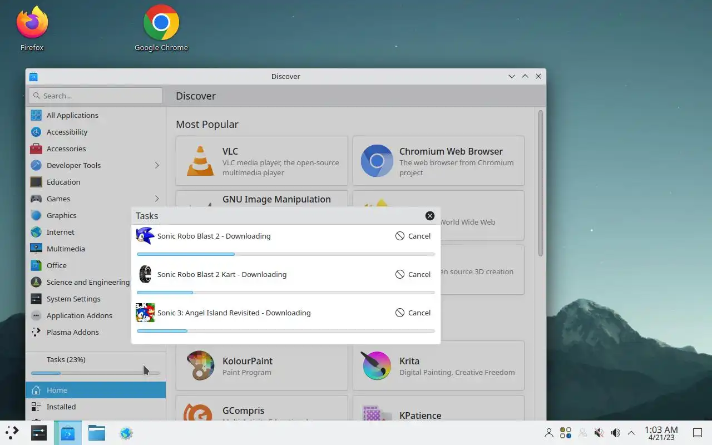Select the Science and Engineering icon
The width and height of the screenshot is (712, 445).
click(36, 282)
